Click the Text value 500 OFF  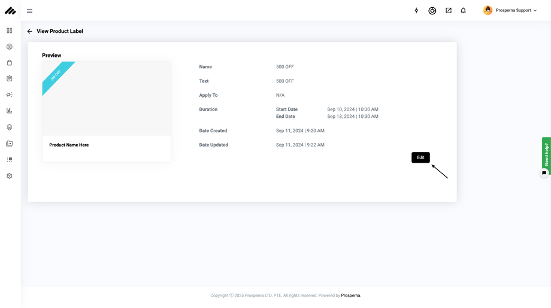[284, 81]
